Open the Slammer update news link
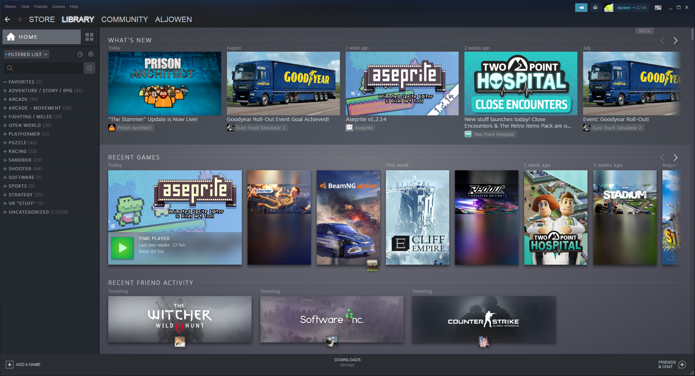 153,119
